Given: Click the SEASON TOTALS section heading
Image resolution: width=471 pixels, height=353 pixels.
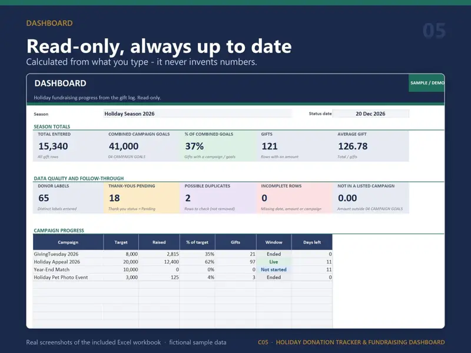Looking at the screenshot, I should pos(52,126).
